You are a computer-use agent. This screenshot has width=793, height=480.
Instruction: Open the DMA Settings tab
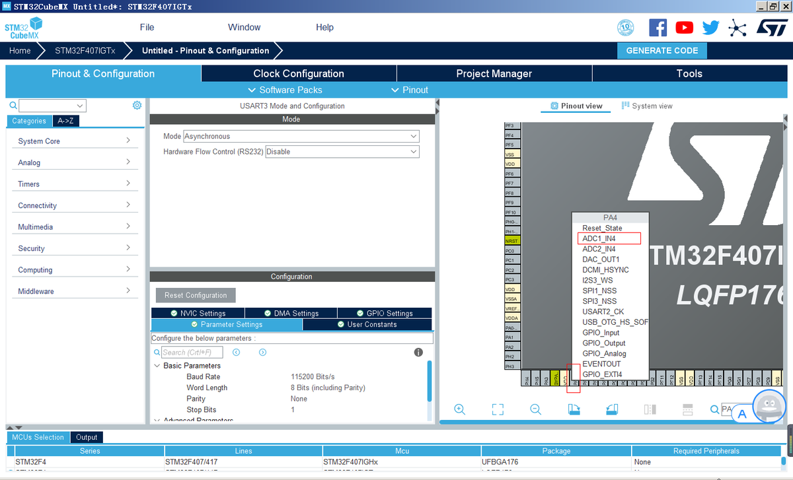[x=291, y=313]
